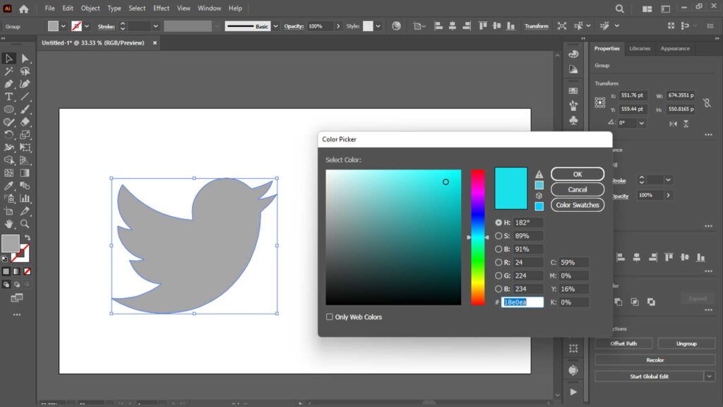Viewport: 723px width, 407px height.
Task: Open the search icon in top bar
Action: [620, 8]
